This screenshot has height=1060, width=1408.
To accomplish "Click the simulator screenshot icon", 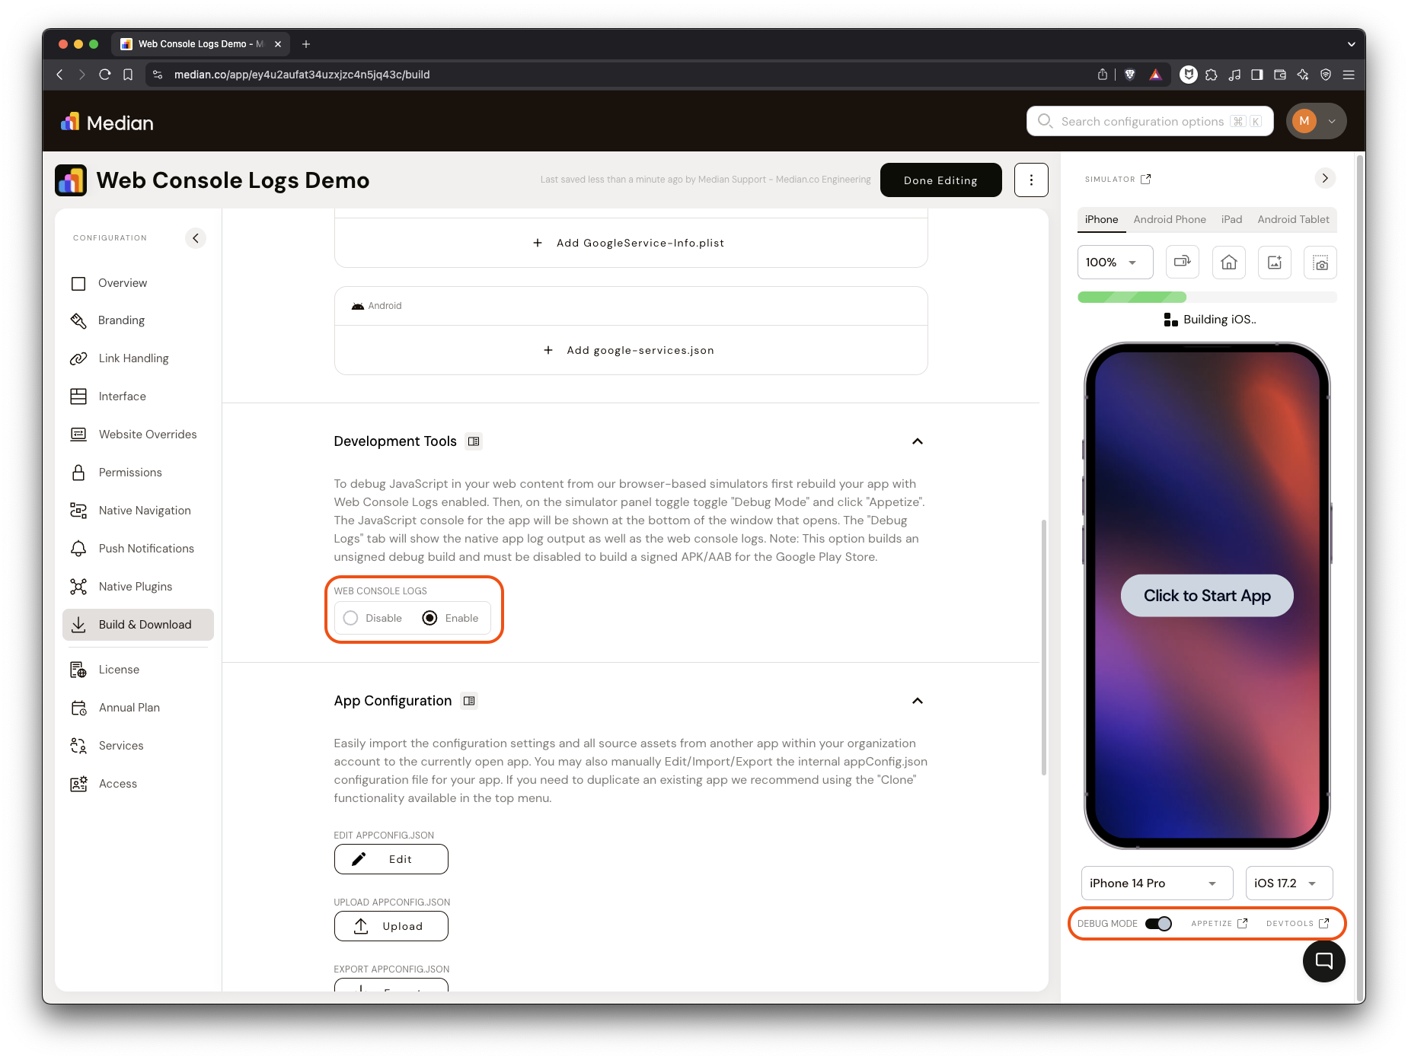I will pos(1320,263).
